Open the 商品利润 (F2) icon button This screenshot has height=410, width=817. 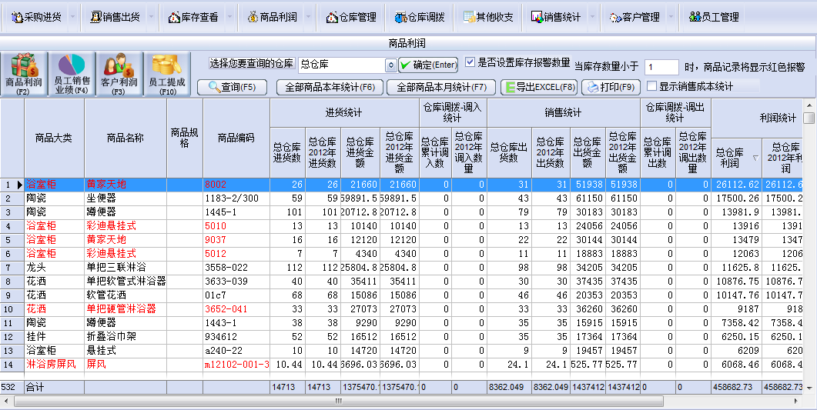point(24,75)
